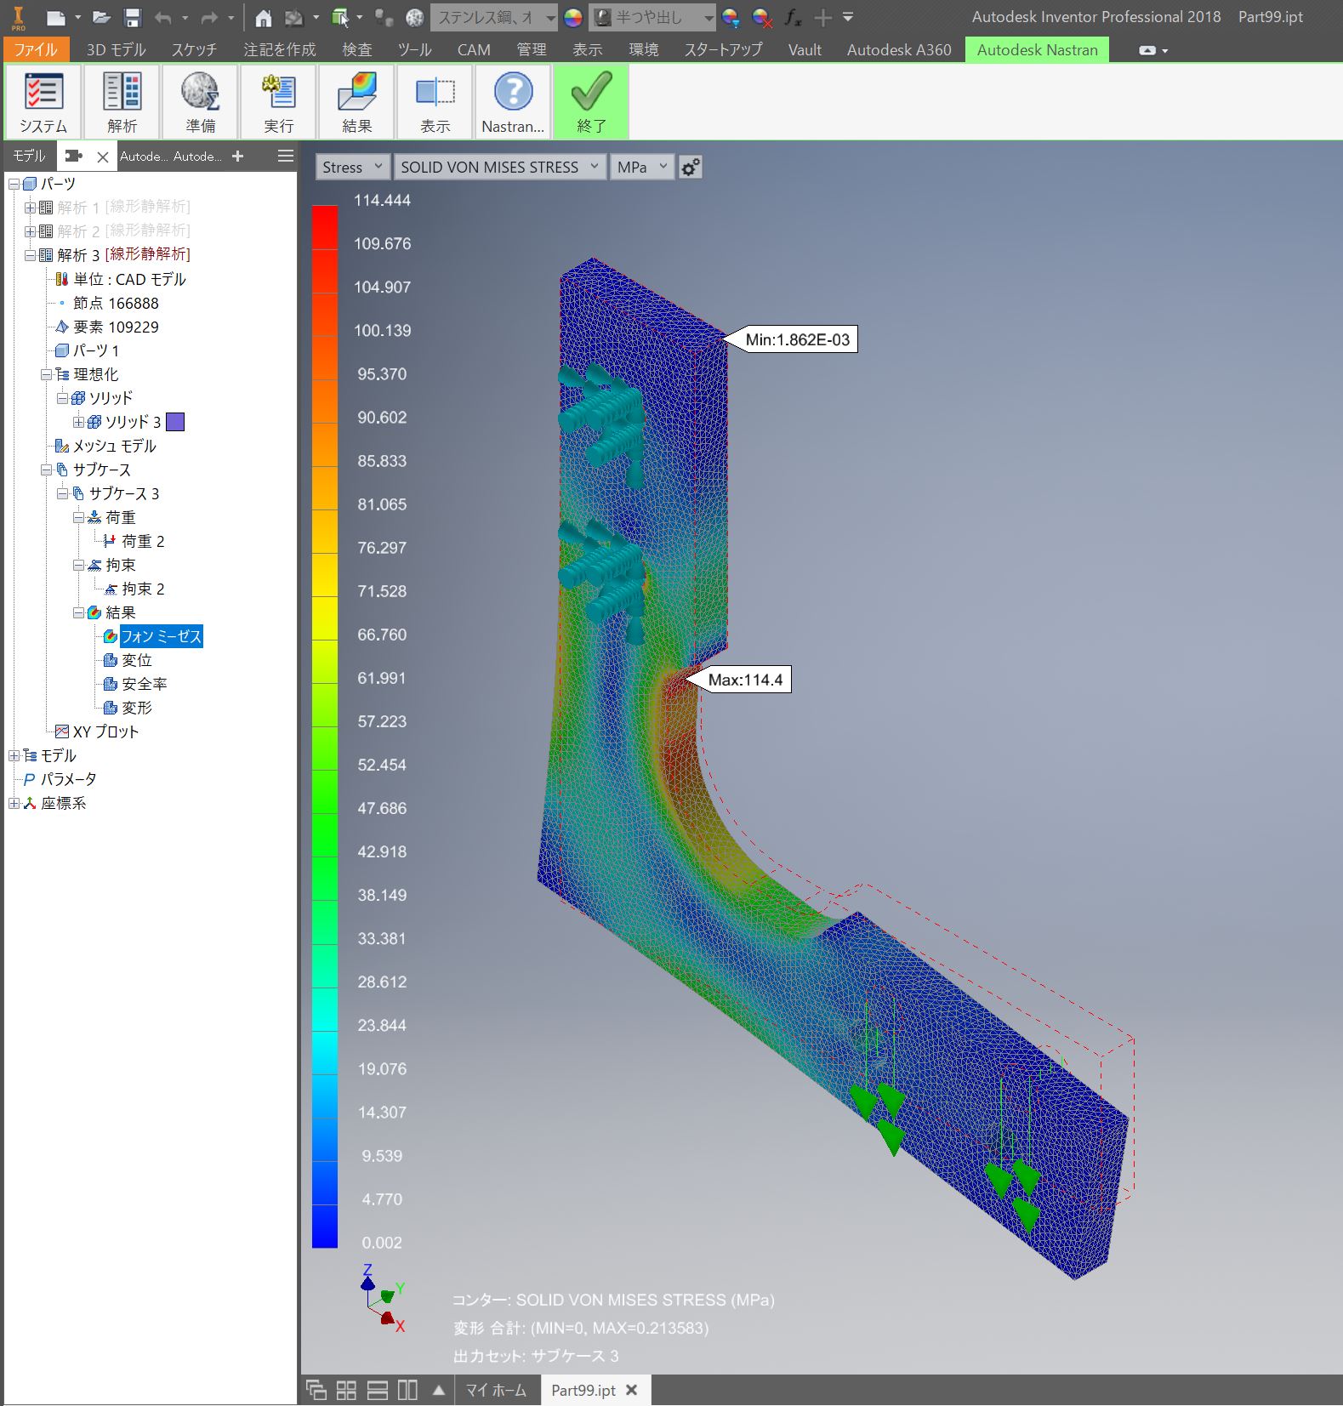
Task: Open the システム settings tool
Action: pos(43,101)
